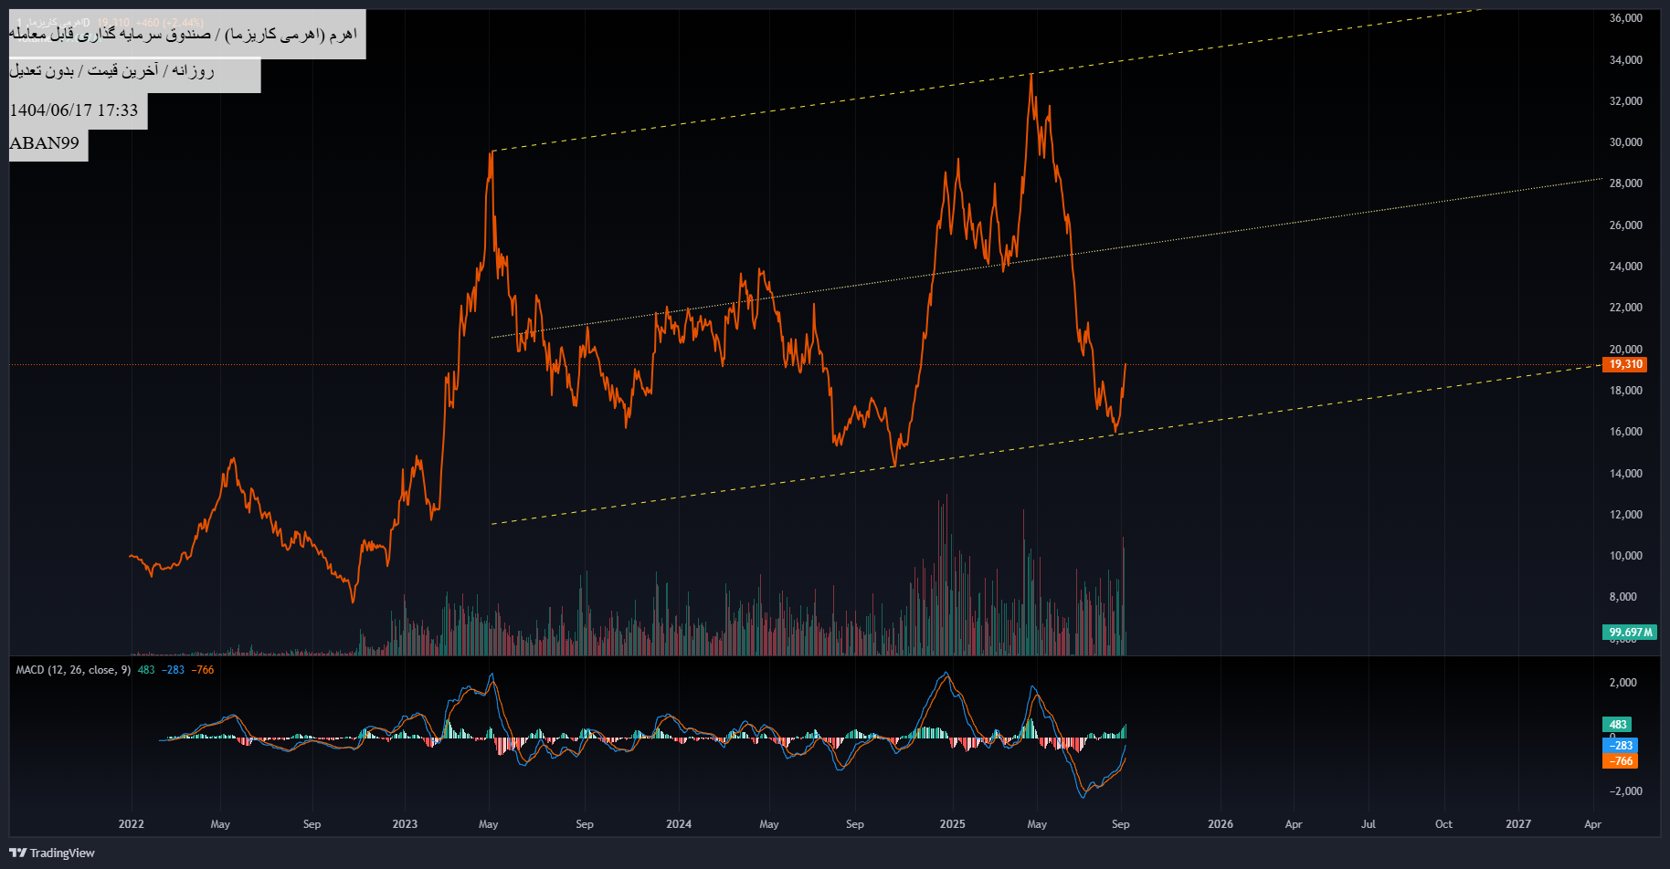Click the 2022 label on time axis
1670x869 pixels.
(x=132, y=824)
